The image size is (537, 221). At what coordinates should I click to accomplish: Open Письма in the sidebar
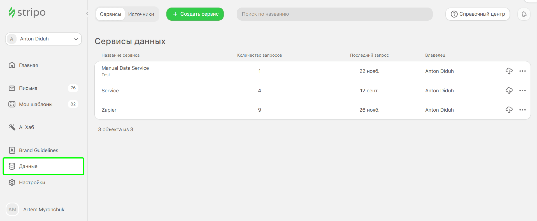click(28, 88)
